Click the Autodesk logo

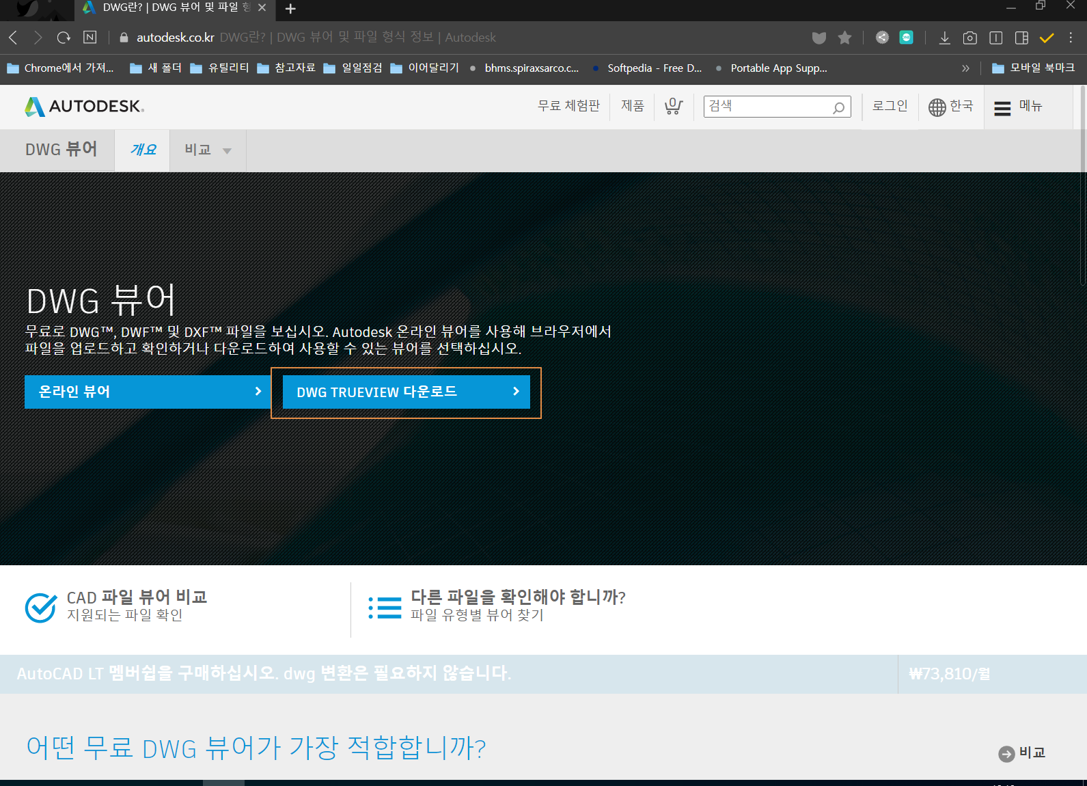coord(84,107)
